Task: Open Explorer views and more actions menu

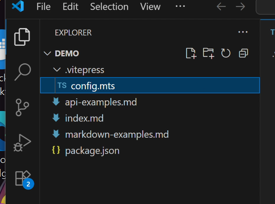Action: point(243,32)
